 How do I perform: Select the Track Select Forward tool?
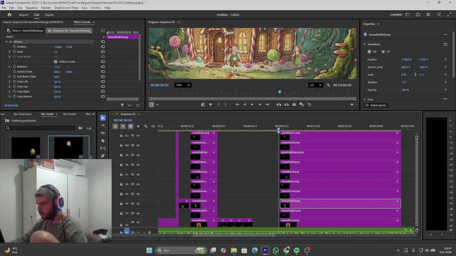click(x=103, y=125)
